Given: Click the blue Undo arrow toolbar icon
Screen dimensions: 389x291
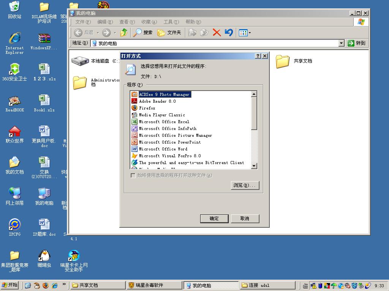Looking at the screenshot, I should [229, 33].
